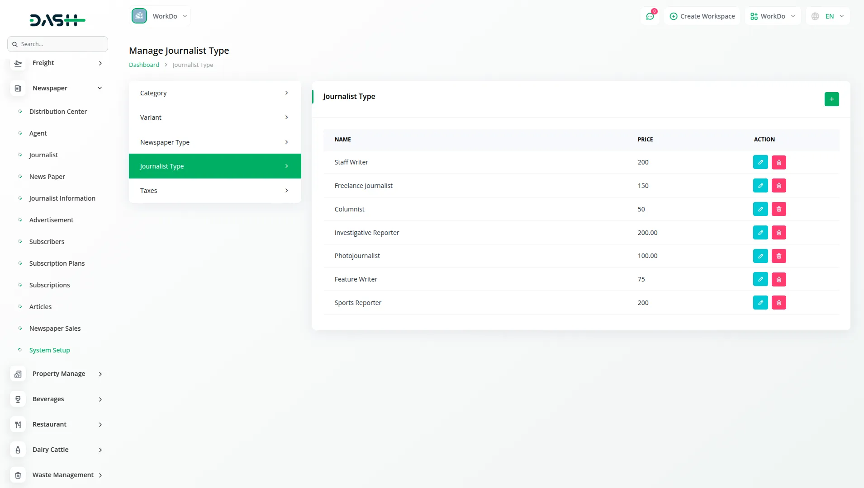Edit the Photojournalist journalist type
The width and height of the screenshot is (864, 488).
point(760,256)
